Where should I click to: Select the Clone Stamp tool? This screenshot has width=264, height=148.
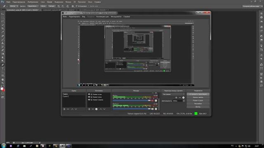click(x=2, y=43)
